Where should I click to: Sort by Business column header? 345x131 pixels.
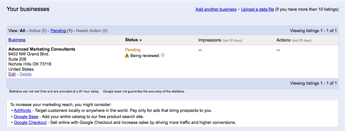point(17,40)
